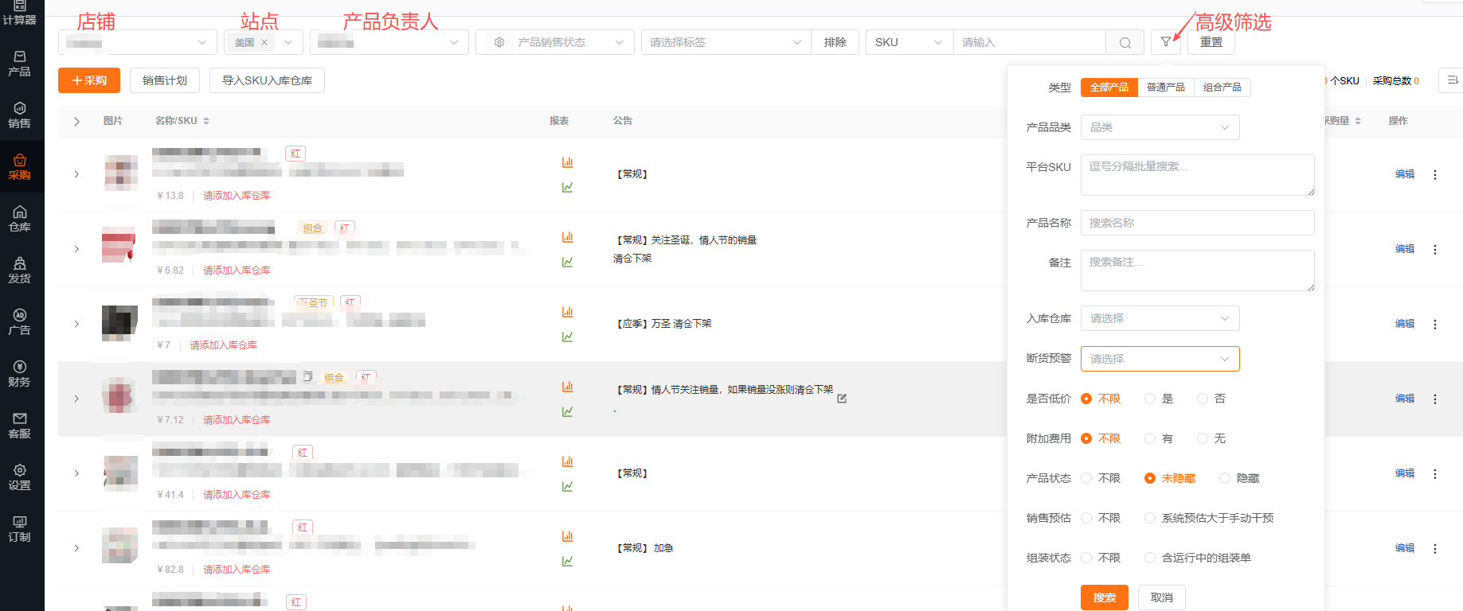Select 隐藏 for 产品状态
1463x611 pixels.
point(1225,478)
